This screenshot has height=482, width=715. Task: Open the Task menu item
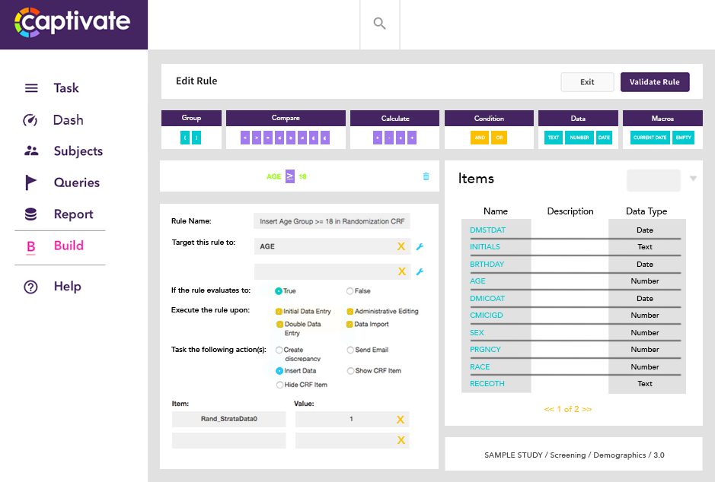pos(66,88)
